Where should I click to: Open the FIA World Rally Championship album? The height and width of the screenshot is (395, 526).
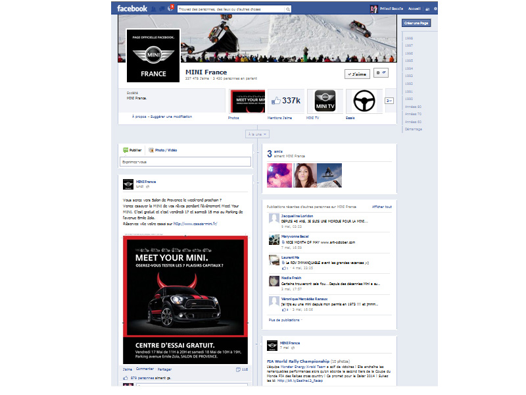point(298,361)
